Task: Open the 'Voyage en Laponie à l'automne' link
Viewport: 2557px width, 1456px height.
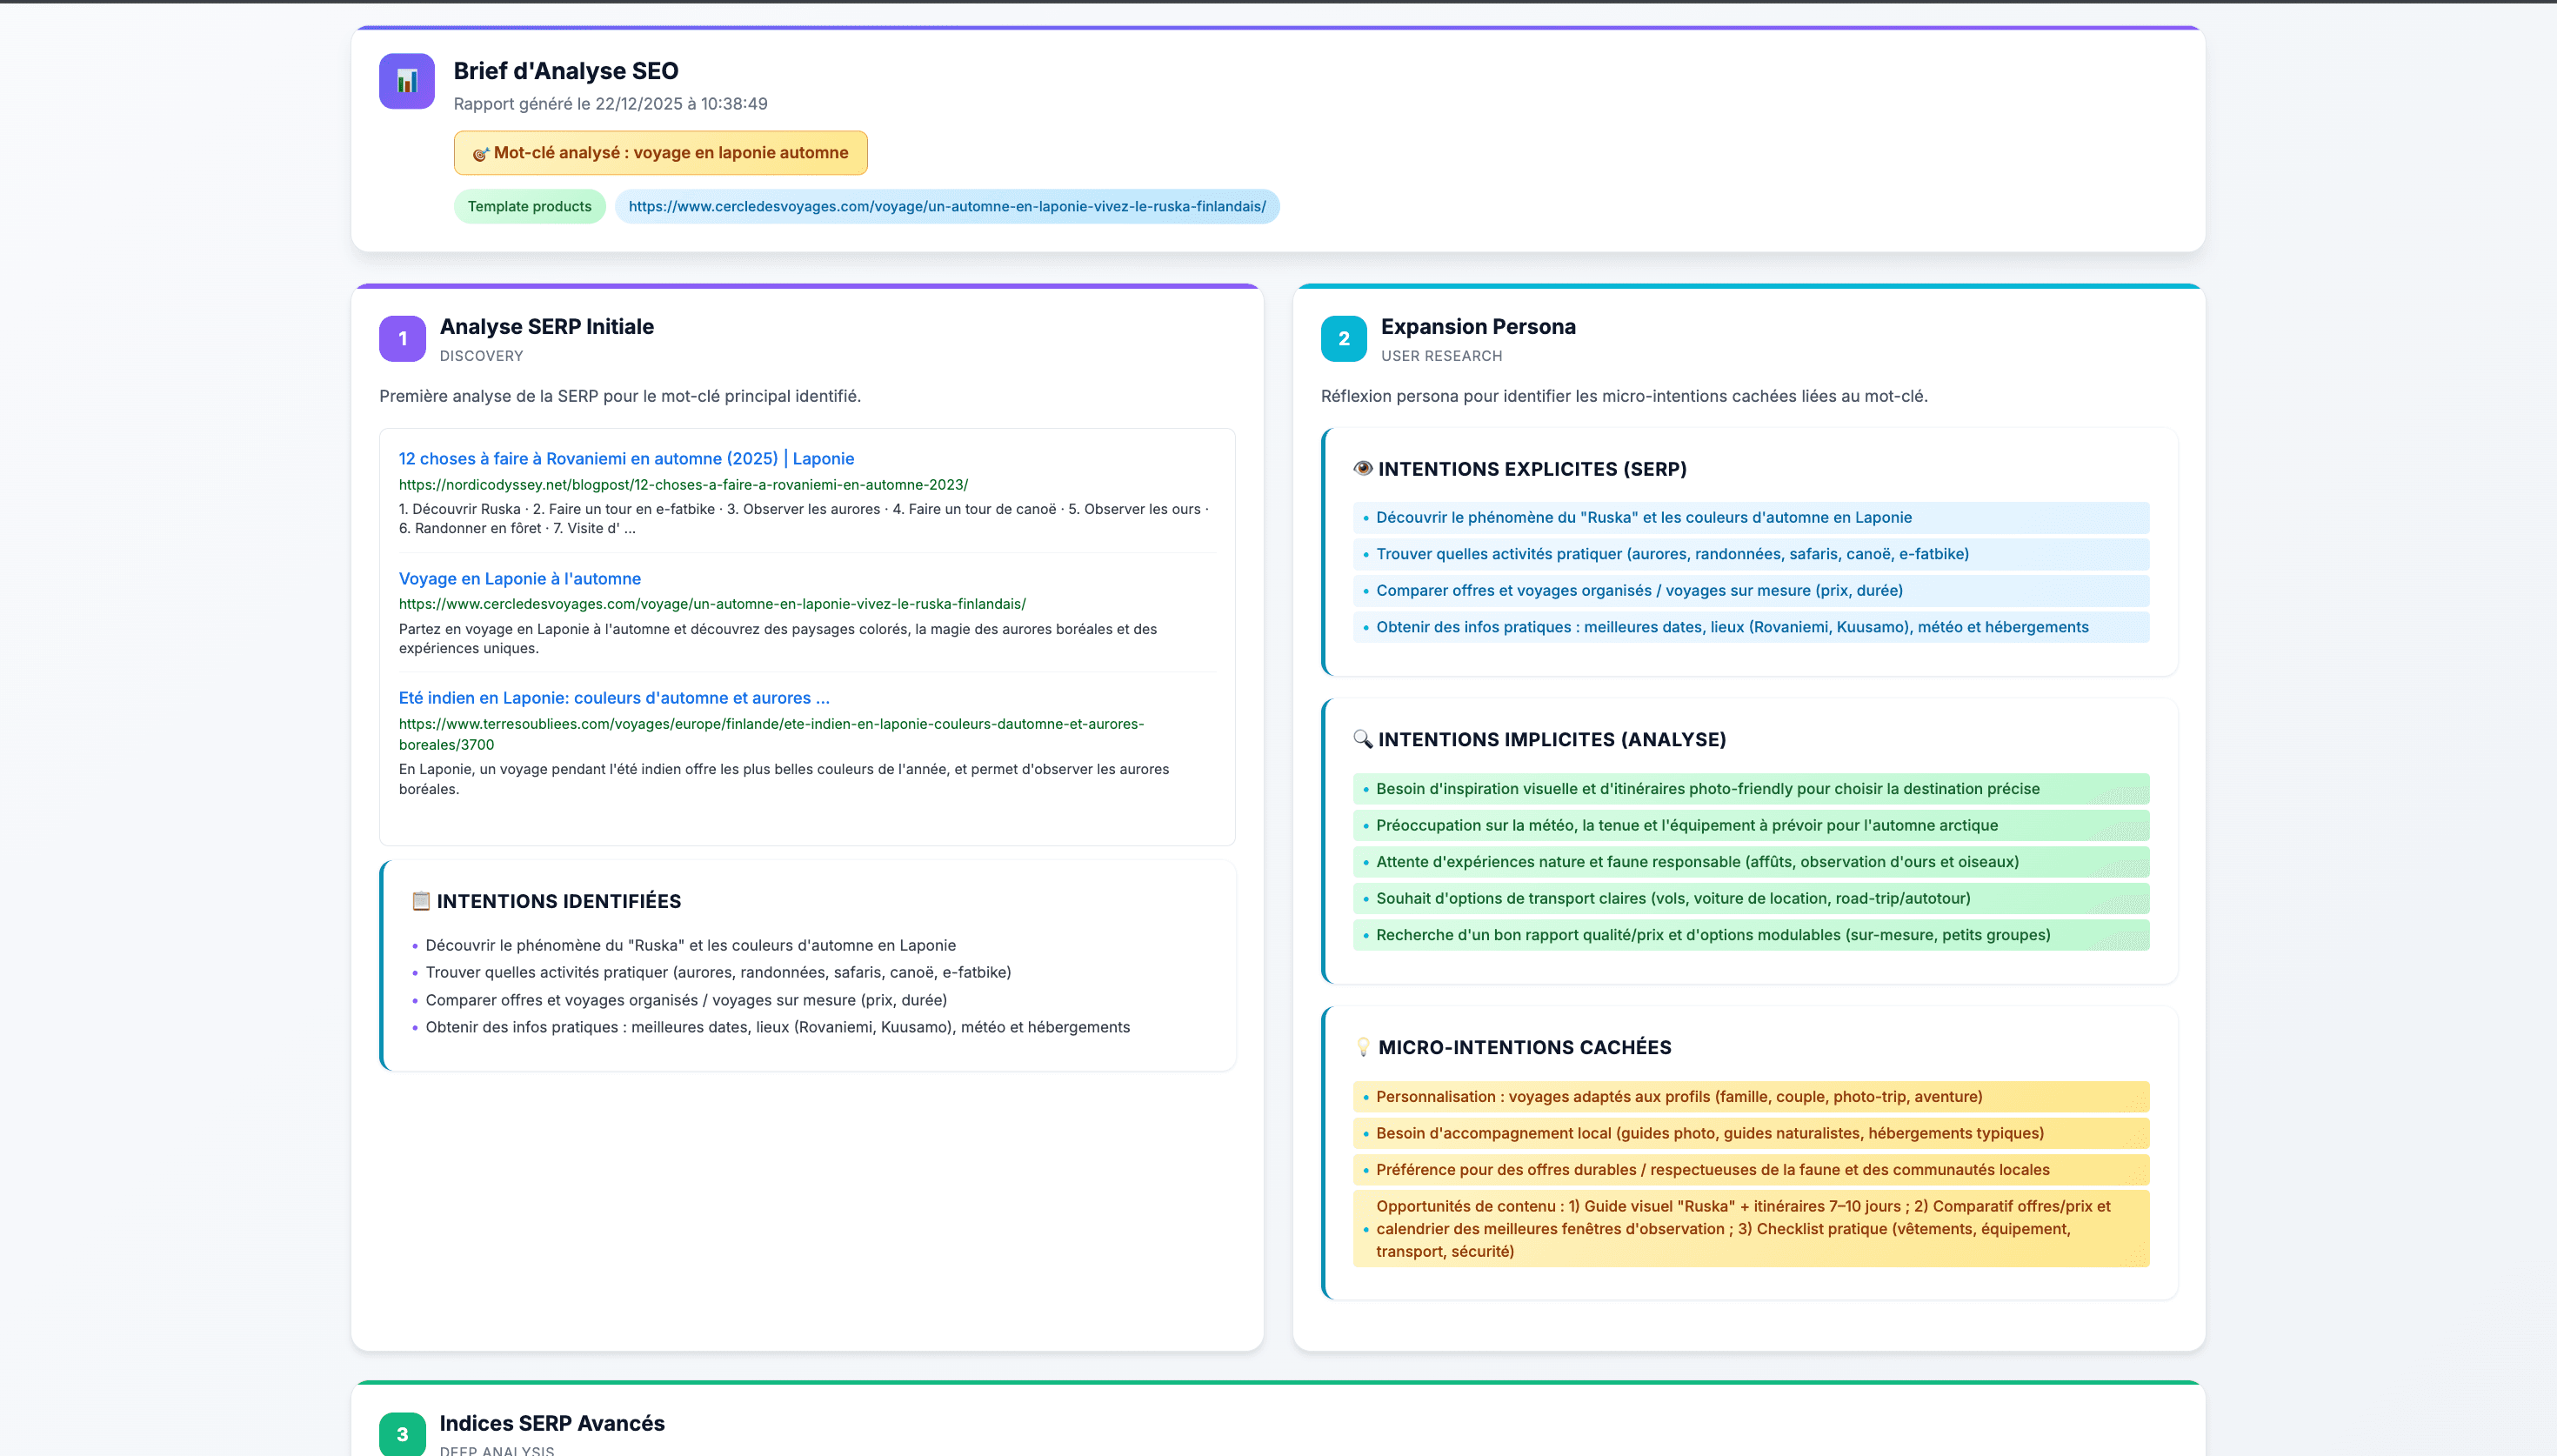Action: (519, 578)
